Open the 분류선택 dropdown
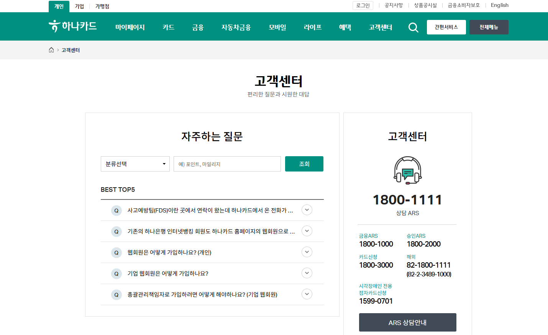The image size is (548, 335). (x=135, y=164)
